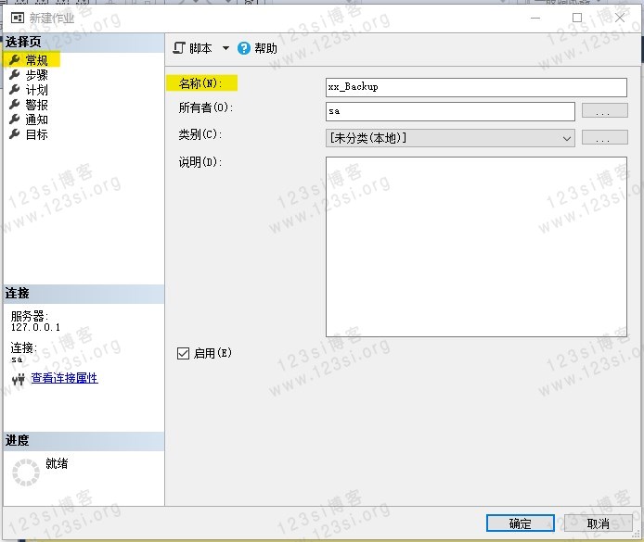Select the 计划 page

coord(37,90)
